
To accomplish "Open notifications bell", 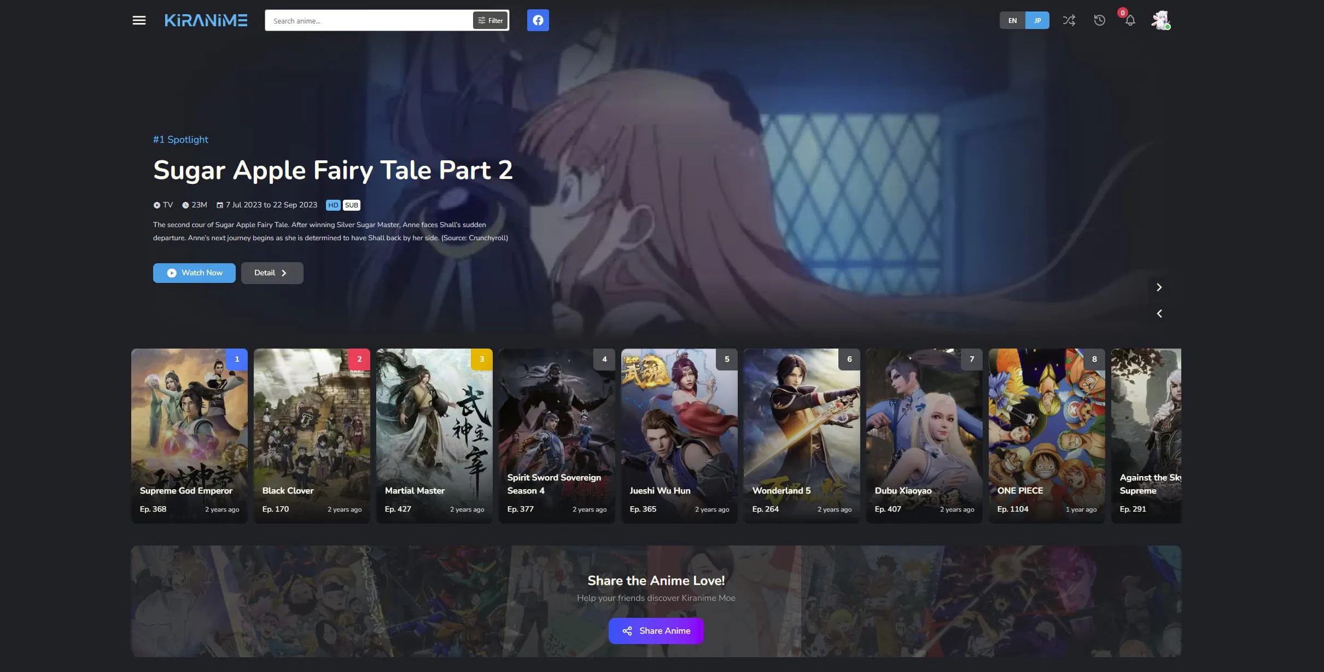I will pyautogui.click(x=1130, y=20).
